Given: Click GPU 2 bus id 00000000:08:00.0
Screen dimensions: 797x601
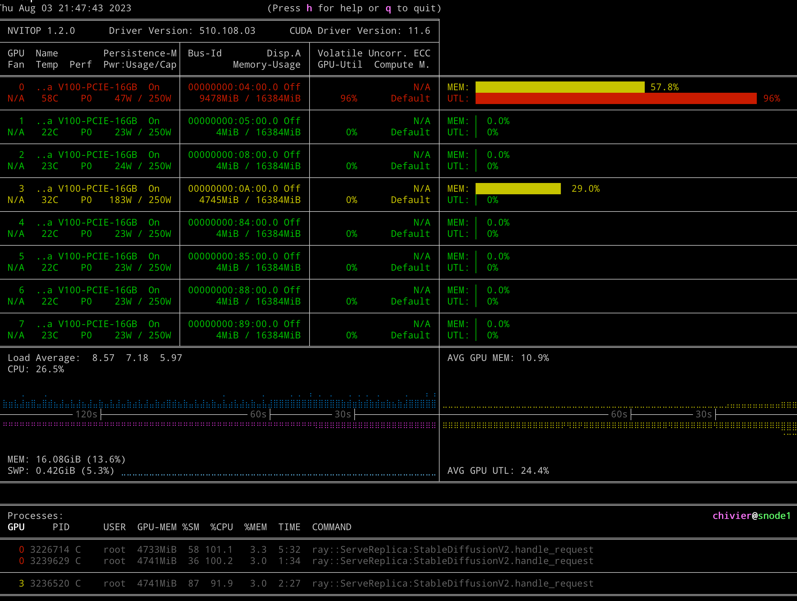Looking at the screenshot, I should tap(233, 155).
